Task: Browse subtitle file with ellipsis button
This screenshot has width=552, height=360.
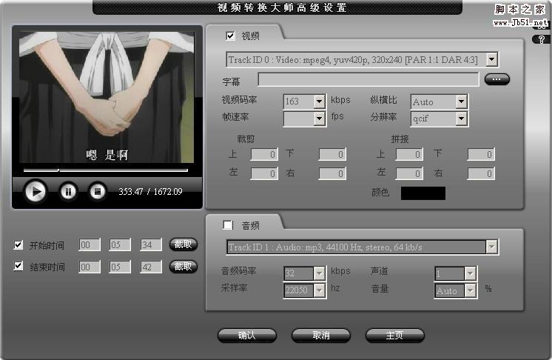Action: (x=497, y=79)
